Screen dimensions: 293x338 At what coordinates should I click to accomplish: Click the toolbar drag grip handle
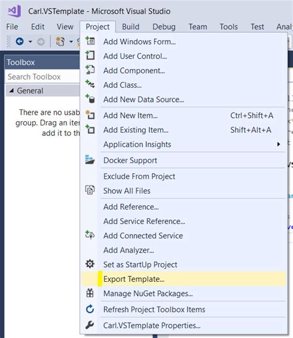(9, 41)
